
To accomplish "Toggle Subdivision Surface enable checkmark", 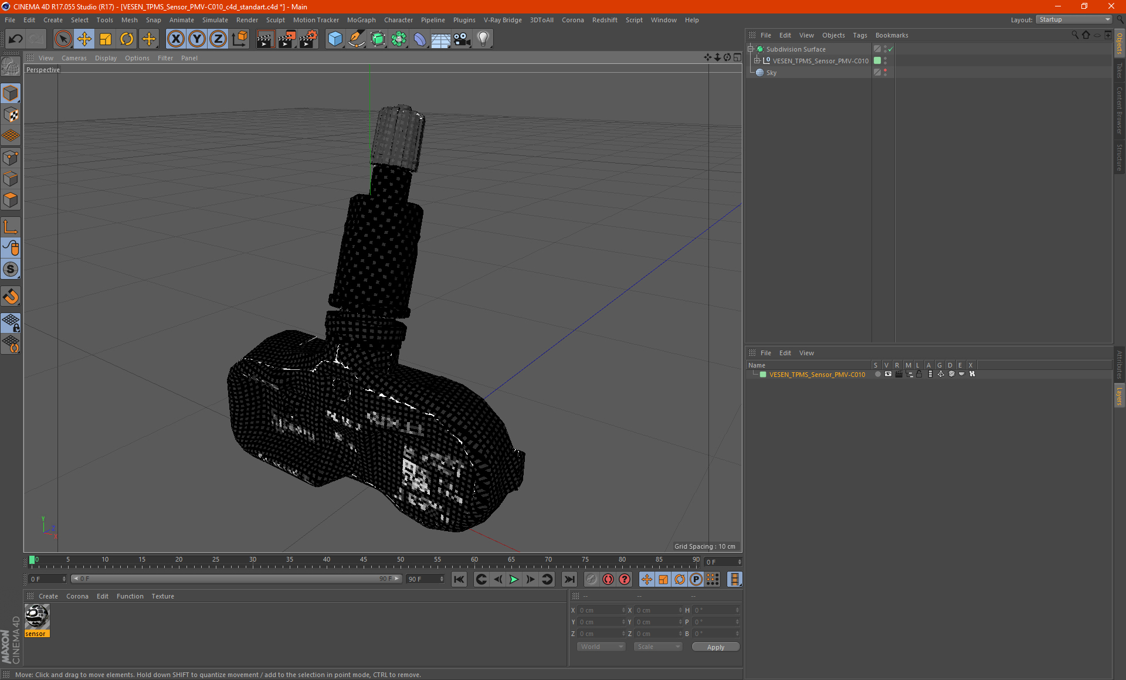I will (x=890, y=49).
